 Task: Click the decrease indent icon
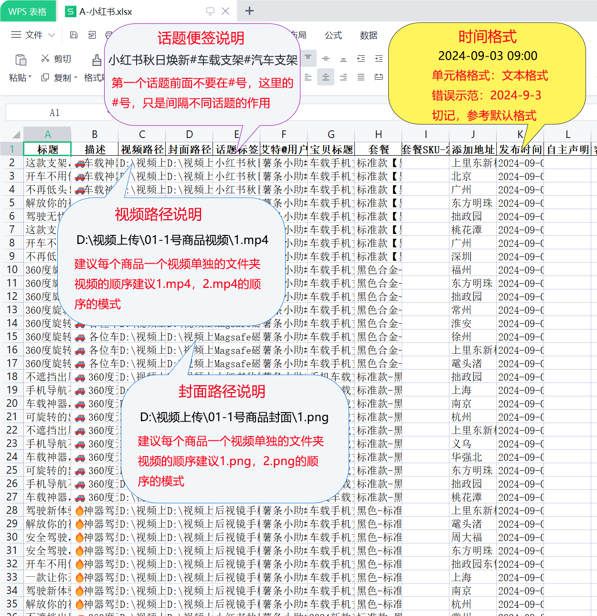coord(361,58)
